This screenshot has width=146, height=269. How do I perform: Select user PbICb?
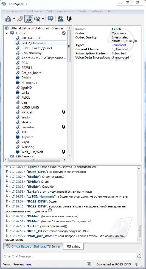coord(26,98)
